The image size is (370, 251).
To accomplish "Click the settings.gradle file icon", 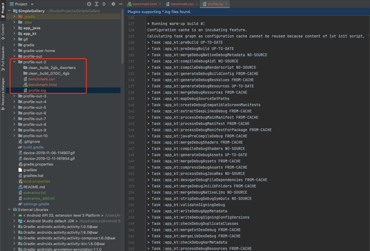I will 20,204.
